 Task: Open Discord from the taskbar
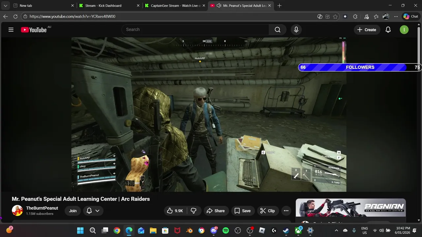(214, 230)
